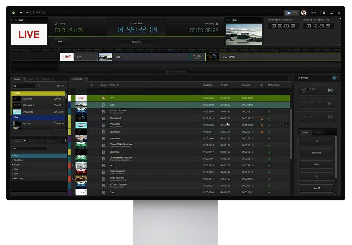Click the Ticker slide button
This screenshot has height=245, width=352.
coord(316,165)
